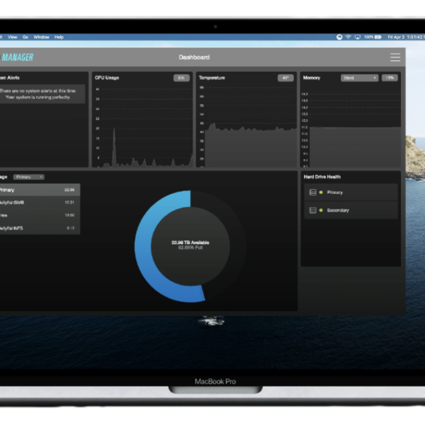The width and height of the screenshot is (425, 425).
Task: Open the hamburger menu in the Dashboard header
Action: coord(395,57)
